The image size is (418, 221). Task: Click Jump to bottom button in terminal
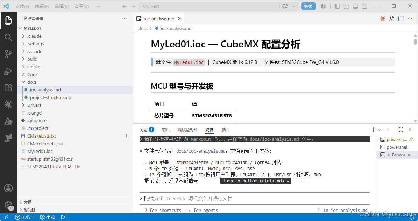pyautogui.click(x=256, y=181)
